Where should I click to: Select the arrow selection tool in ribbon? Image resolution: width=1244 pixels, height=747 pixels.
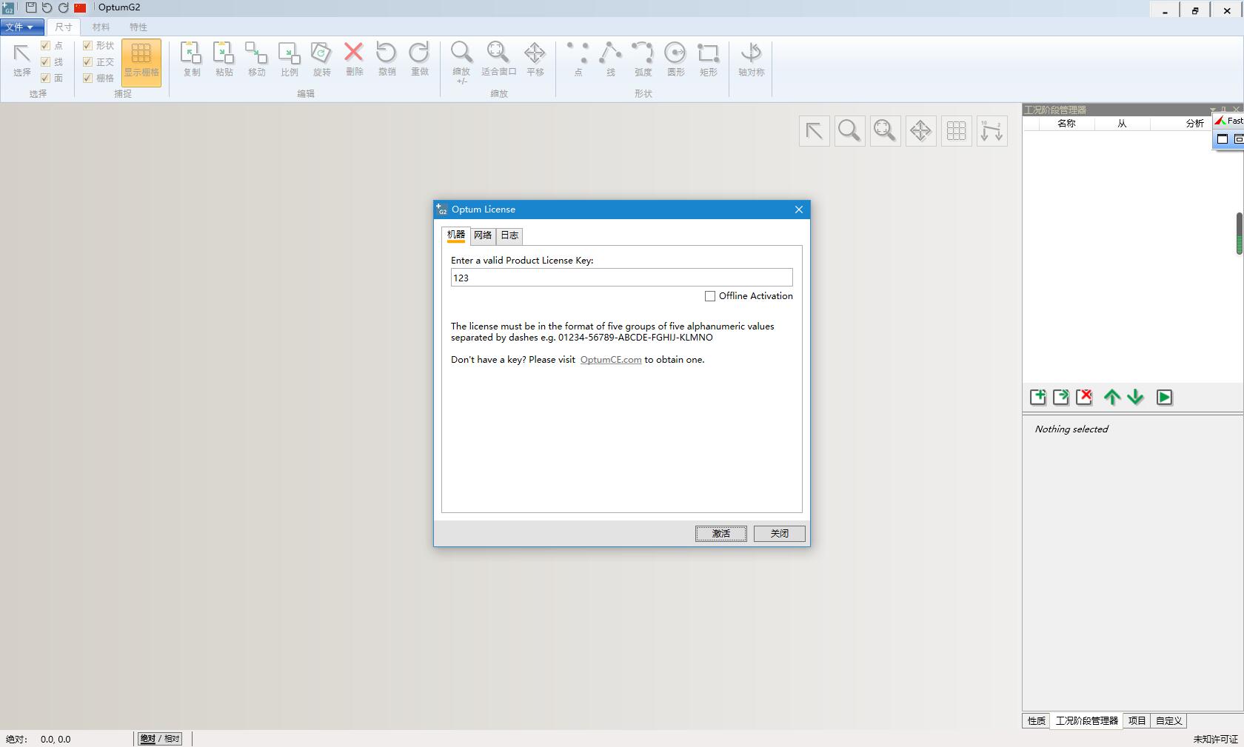pyautogui.click(x=21, y=59)
